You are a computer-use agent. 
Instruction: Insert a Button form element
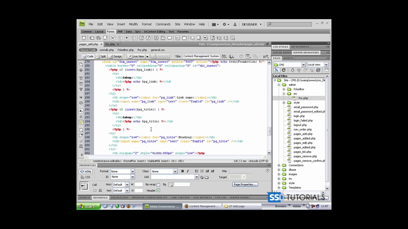pos(170,38)
